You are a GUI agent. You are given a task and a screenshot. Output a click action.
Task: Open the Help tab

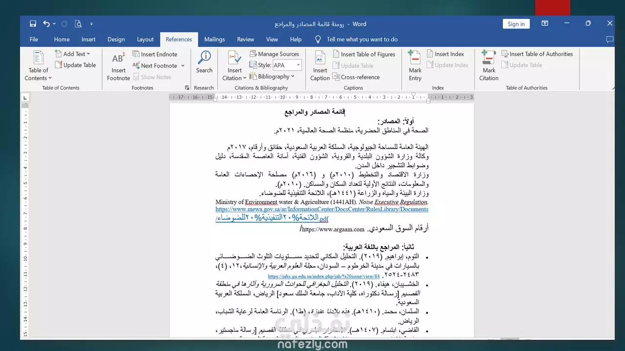[x=295, y=39]
